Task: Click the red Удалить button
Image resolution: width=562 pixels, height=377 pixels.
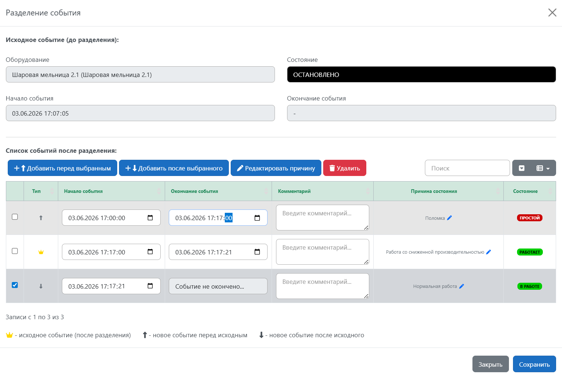Action: (345, 168)
